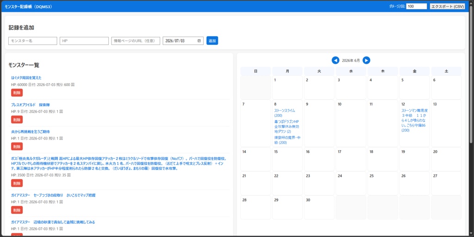
Task: Click the blue 追加 button
Action: click(x=212, y=41)
